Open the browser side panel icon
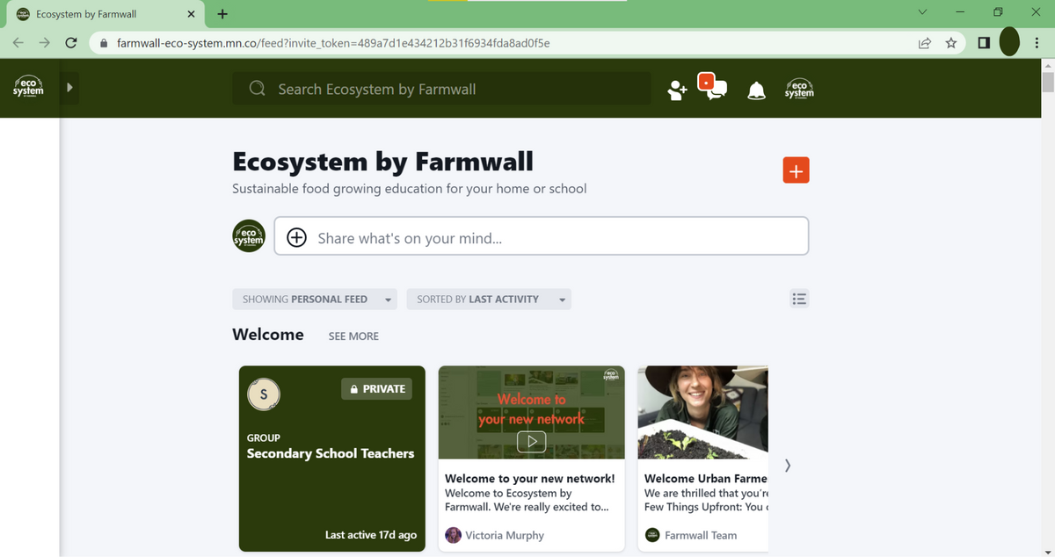Screen dimensions: 1055x557 point(982,42)
